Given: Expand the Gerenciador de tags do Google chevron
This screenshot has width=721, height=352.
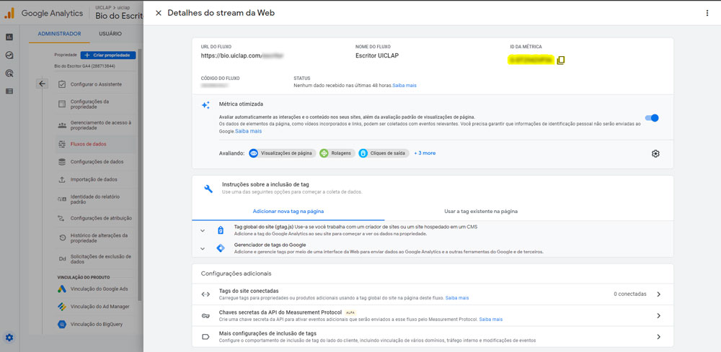Looking at the screenshot, I should [x=203, y=249].
